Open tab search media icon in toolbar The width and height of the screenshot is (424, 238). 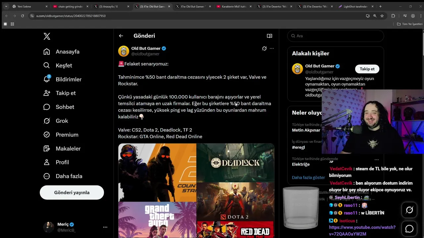click(405, 16)
